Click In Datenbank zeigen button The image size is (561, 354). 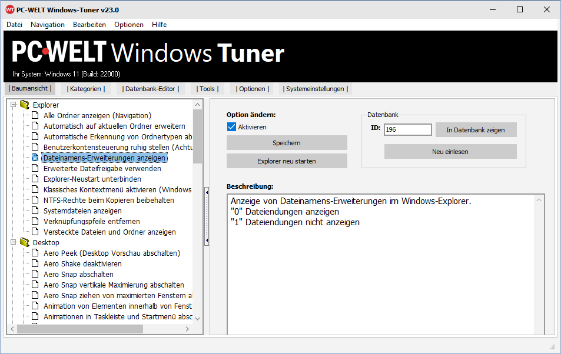click(476, 130)
